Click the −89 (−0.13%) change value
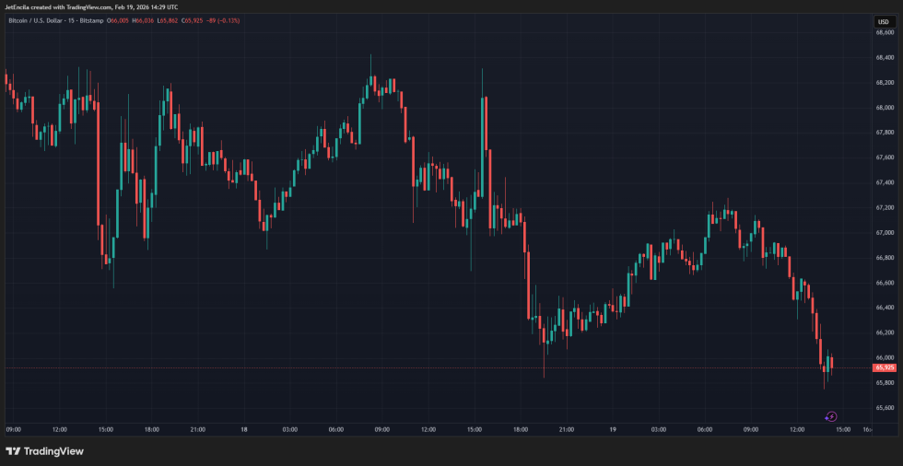903x466 pixels. click(223, 20)
